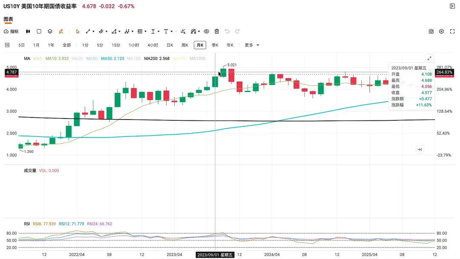Open the text tool dropdown arrow

(172, 31)
